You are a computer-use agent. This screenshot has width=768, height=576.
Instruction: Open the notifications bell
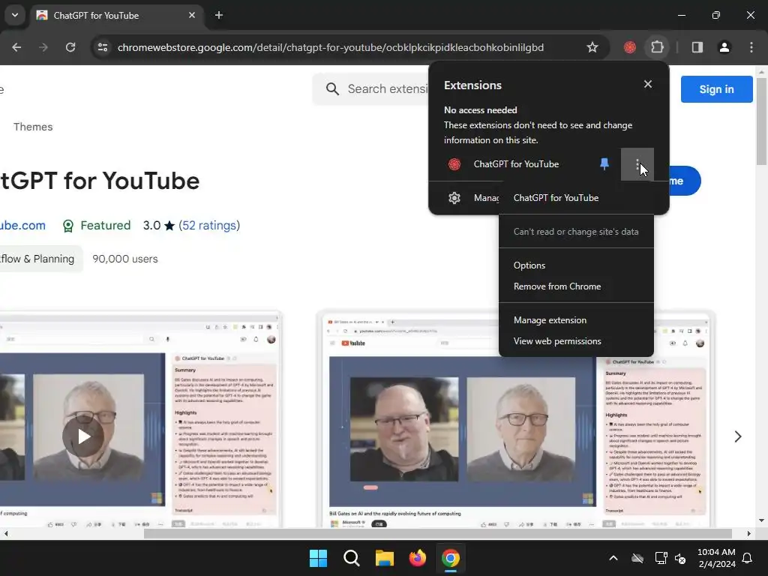pyautogui.click(x=748, y=558)
